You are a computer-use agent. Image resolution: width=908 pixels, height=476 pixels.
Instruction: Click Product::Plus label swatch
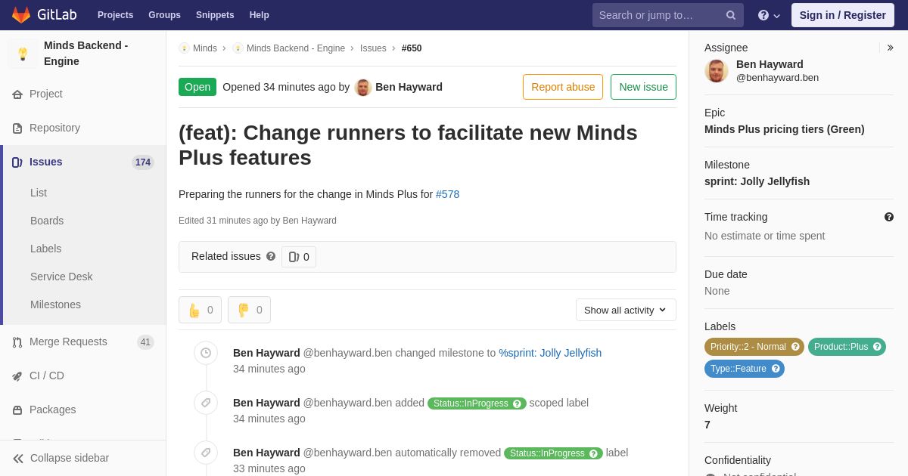[x=847, y=347]
